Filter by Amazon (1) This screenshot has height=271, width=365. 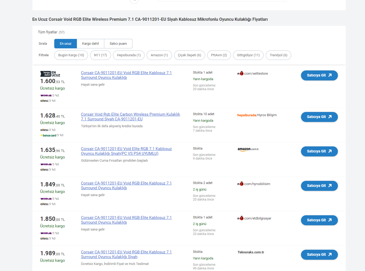tap(159, 55)
